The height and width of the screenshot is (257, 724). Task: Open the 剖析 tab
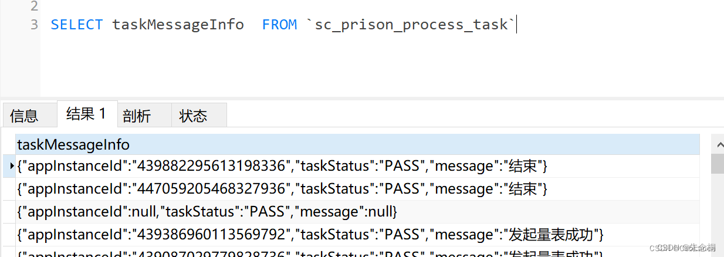(137, 116)
